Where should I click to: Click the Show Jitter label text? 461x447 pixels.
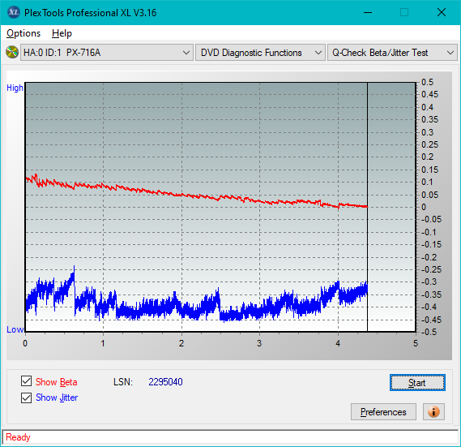click(57, 398)
